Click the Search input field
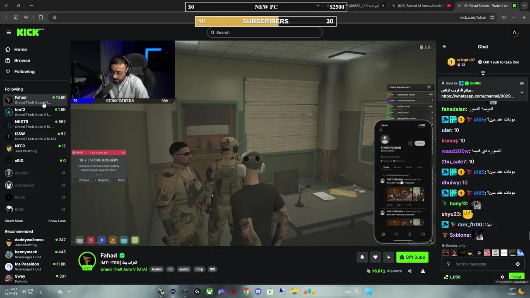530x298 pixels. tap(265, 32)
